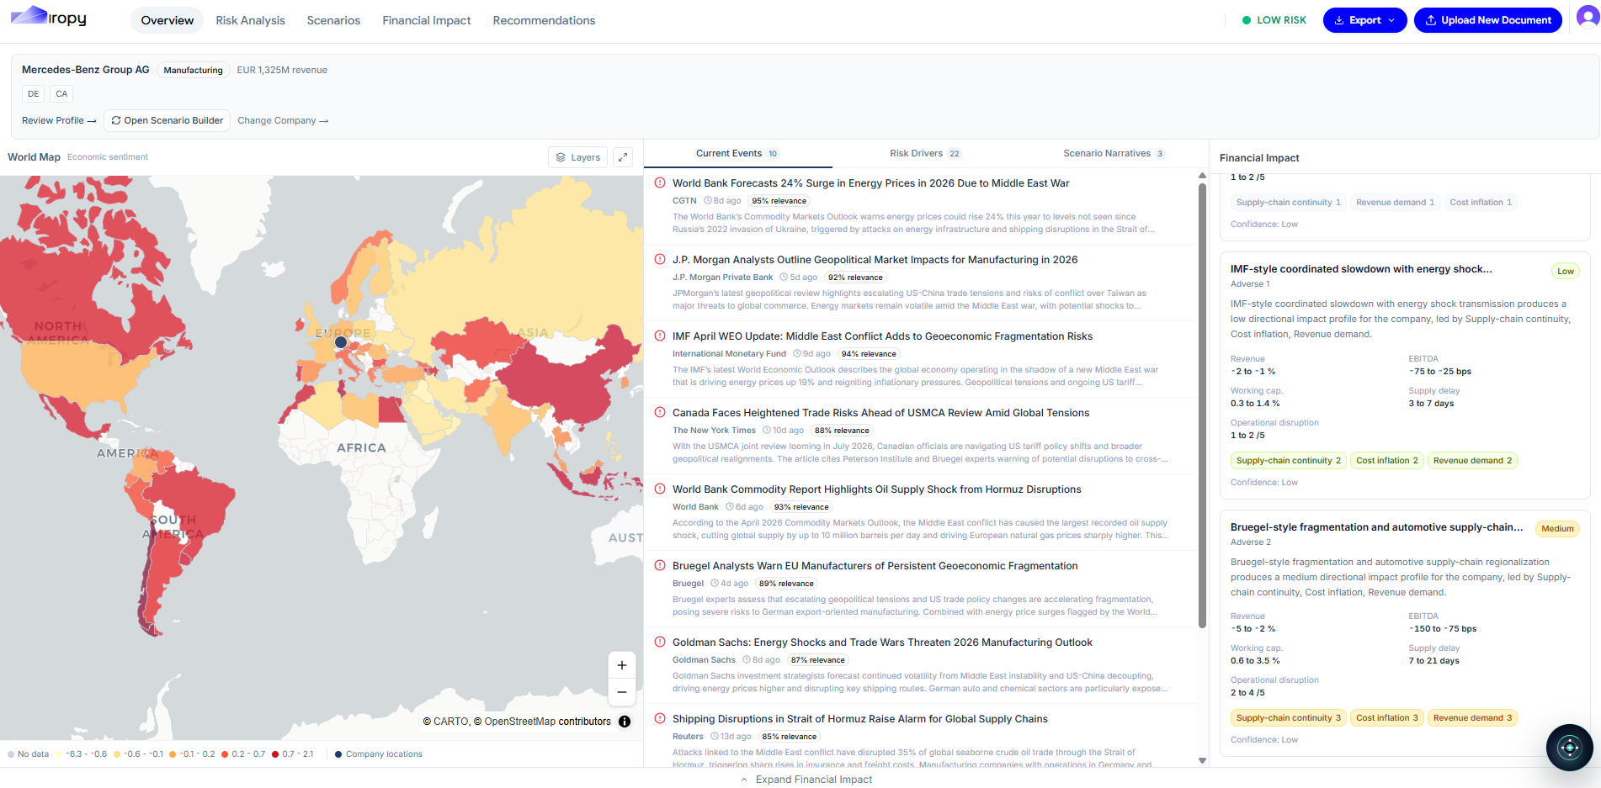This screenshot has height=788, width=1601.
Task: Click the Shipping Disruptions in Strait of Hormuz headline
Action: (x=860, y=718)
